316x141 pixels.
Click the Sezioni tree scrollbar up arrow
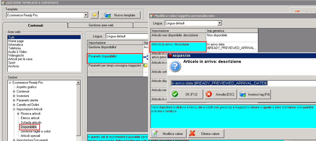(x=78, y=82)
